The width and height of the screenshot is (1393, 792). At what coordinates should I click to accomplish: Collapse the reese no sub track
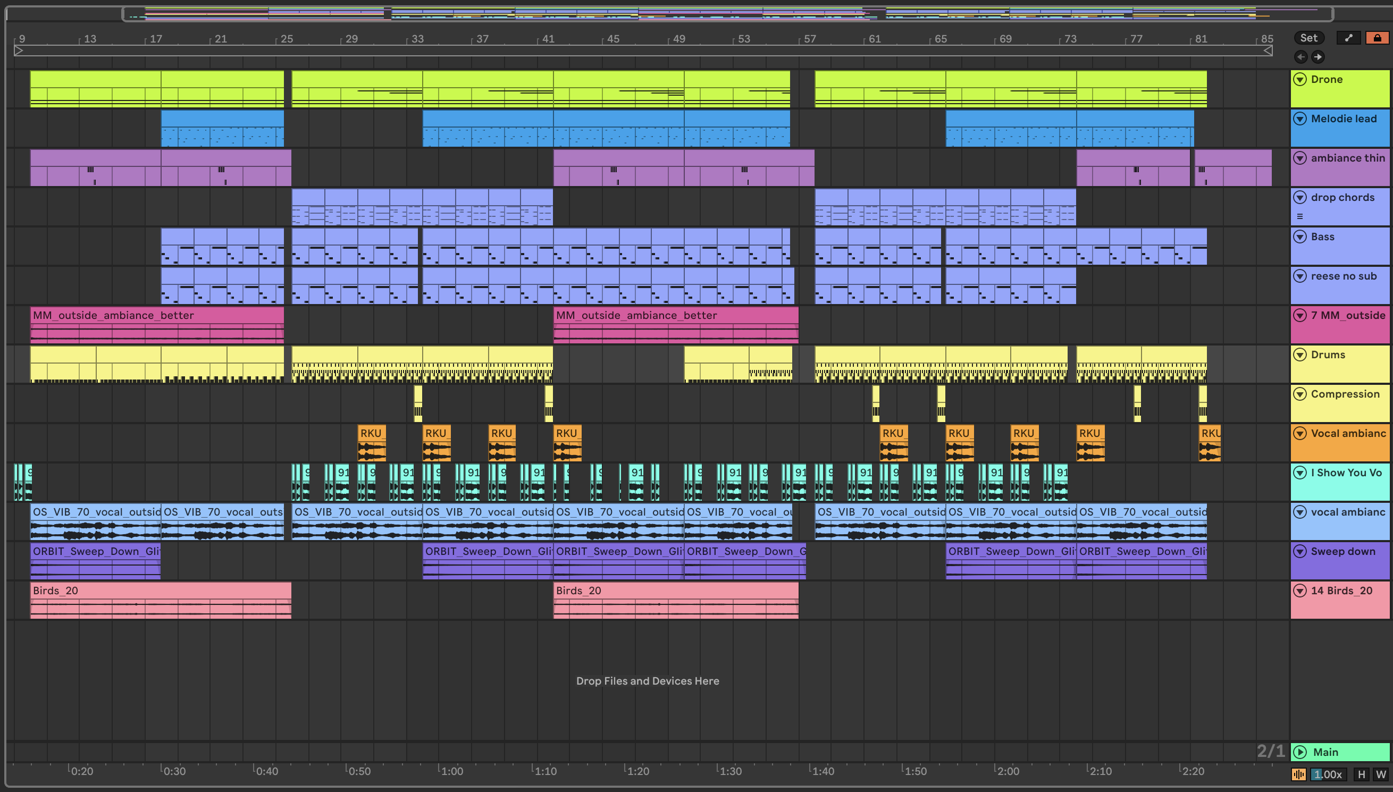pyautogui.click(x=1300, y=276)
